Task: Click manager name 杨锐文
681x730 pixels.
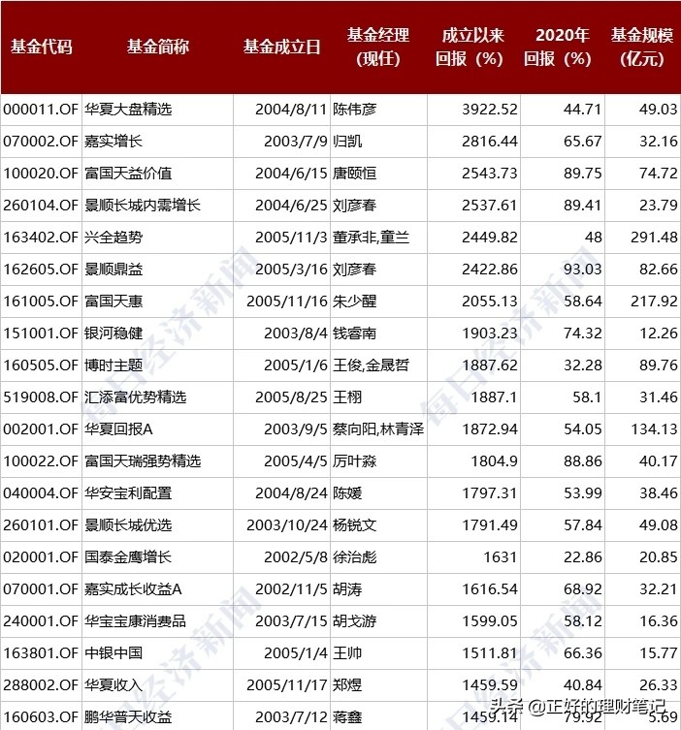Action: (354, 525)
